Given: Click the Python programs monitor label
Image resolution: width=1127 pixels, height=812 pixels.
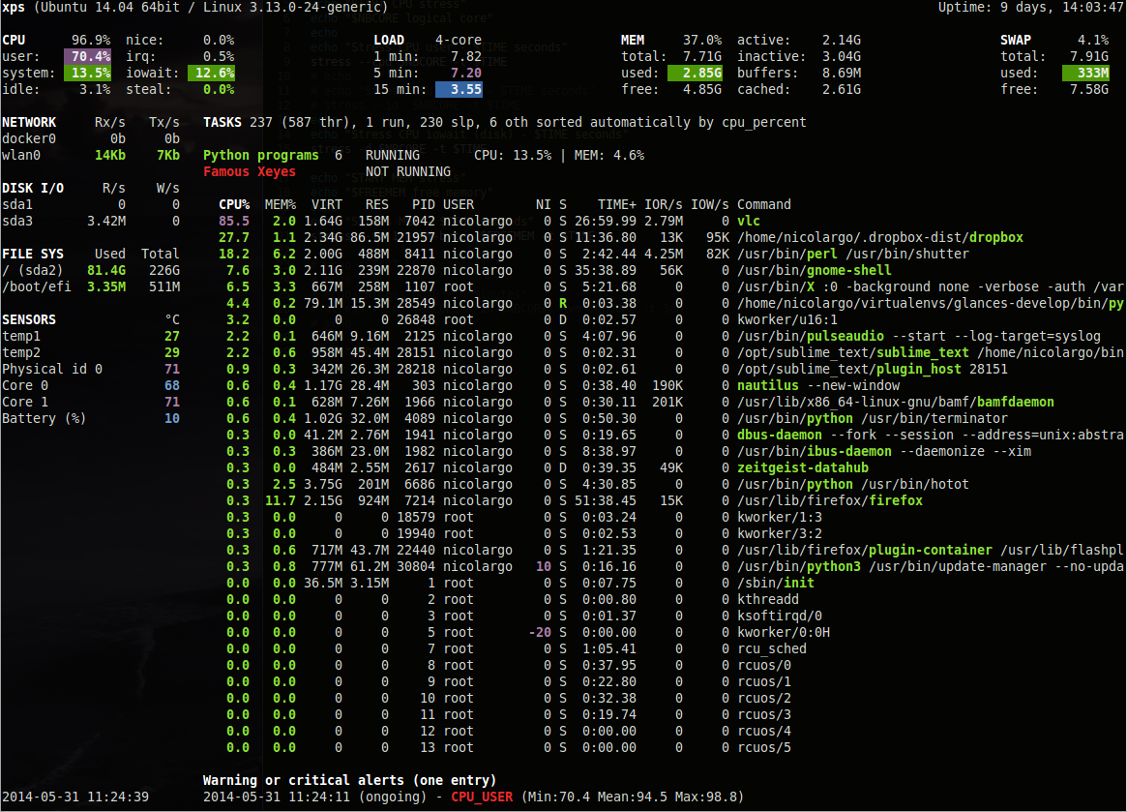Looking at the screenshot, I should click(260, 155).
